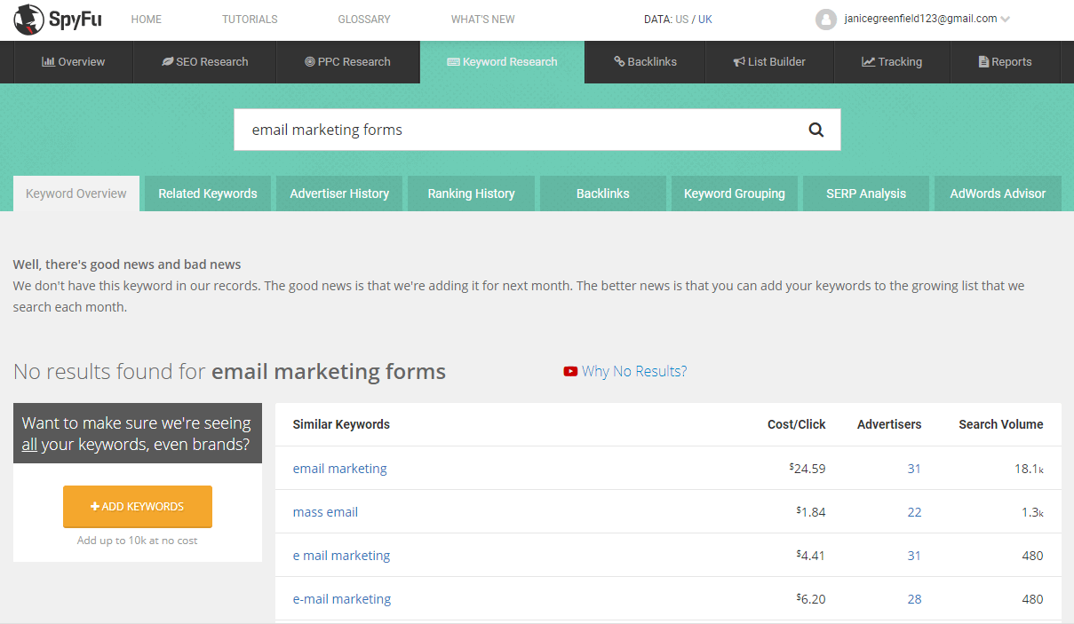This screenshot has height=624, width=1074.
Task: Click the search magnifying glass icon
Action: click(x=815, y=129)
